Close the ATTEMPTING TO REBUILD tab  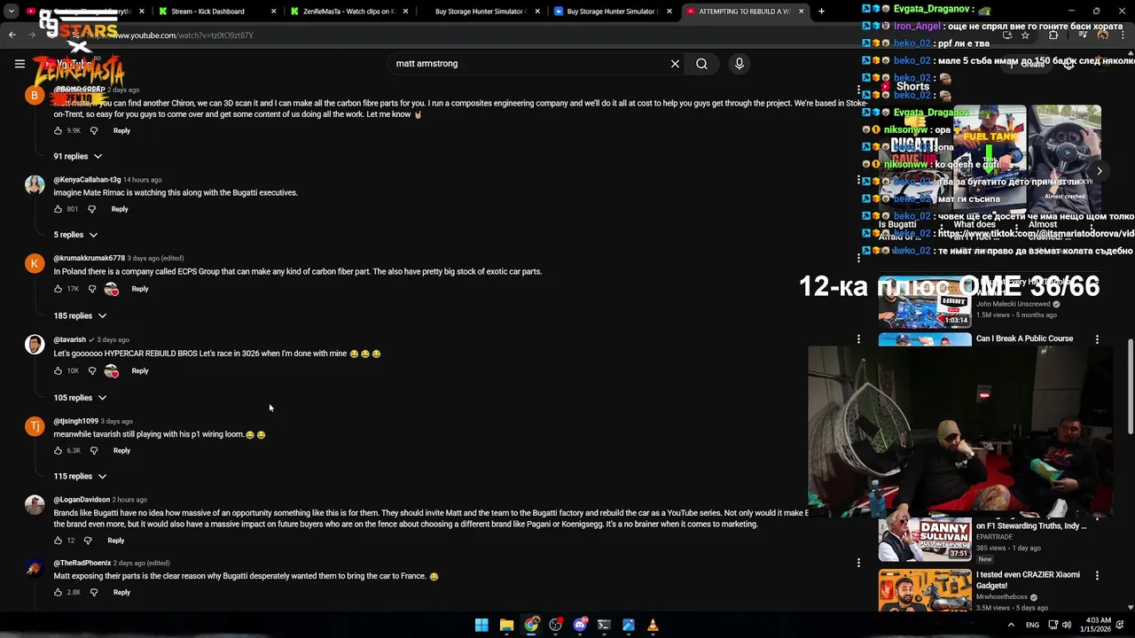click(x=801, y=12)
